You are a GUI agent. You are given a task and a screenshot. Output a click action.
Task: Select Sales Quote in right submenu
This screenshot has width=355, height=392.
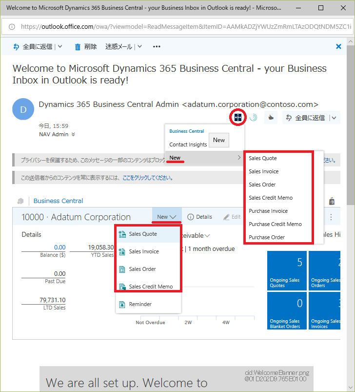tap(263, 158)
